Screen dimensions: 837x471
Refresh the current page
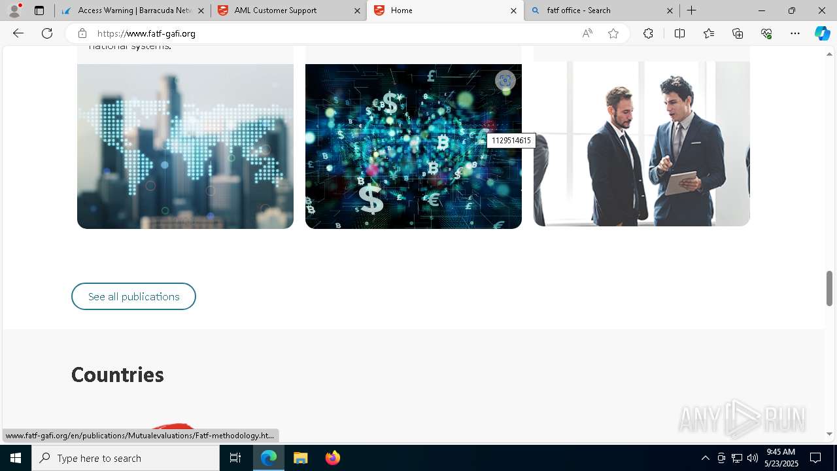[x=47, y=33]
